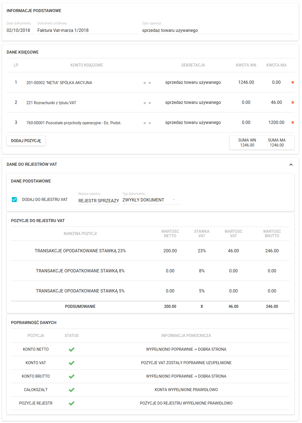
Task: Click the Dekretacja column header
Action: [193, 65]
